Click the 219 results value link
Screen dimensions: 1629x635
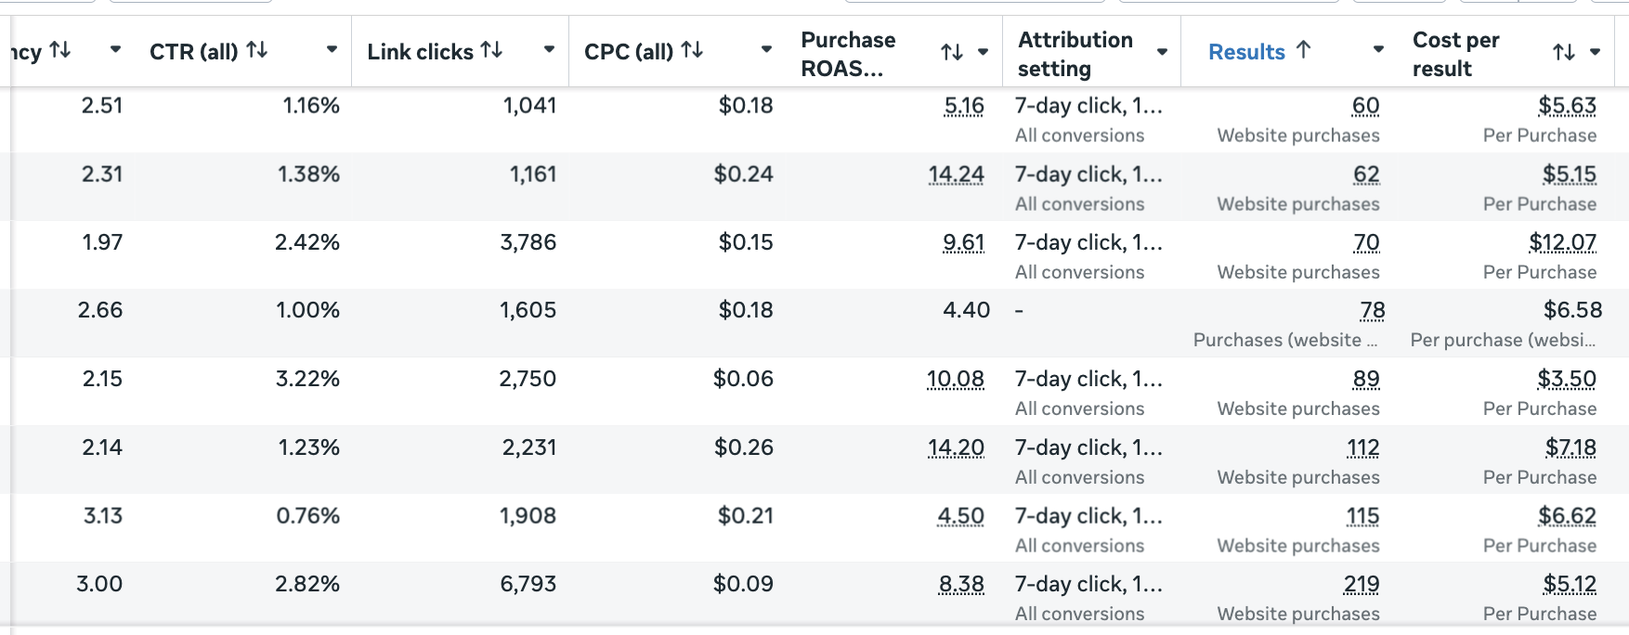[1362, 585]
